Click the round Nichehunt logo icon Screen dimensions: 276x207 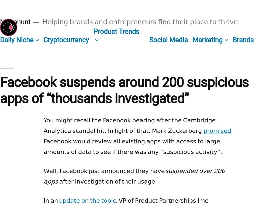[9, 27]
